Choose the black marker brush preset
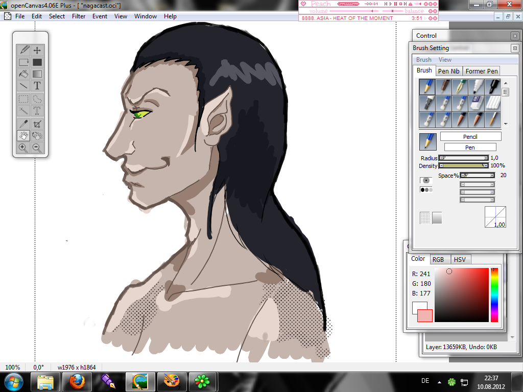 point(493,87)
